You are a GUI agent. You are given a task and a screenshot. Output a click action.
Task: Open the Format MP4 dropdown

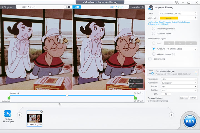pos(179,87)
